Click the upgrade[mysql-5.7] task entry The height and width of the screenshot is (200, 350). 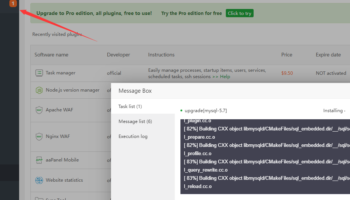pos(206,111)
